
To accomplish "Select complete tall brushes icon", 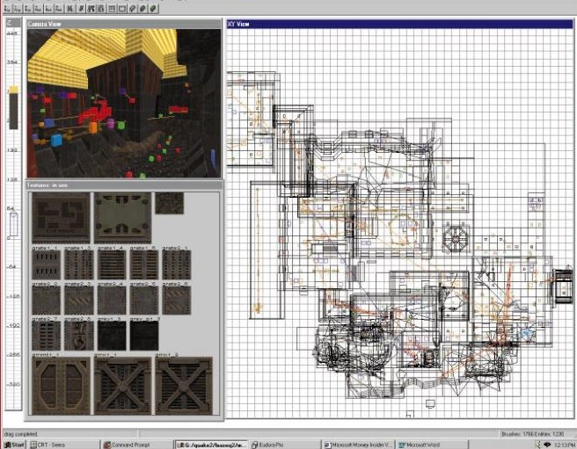I will click(x=69, y=9).
